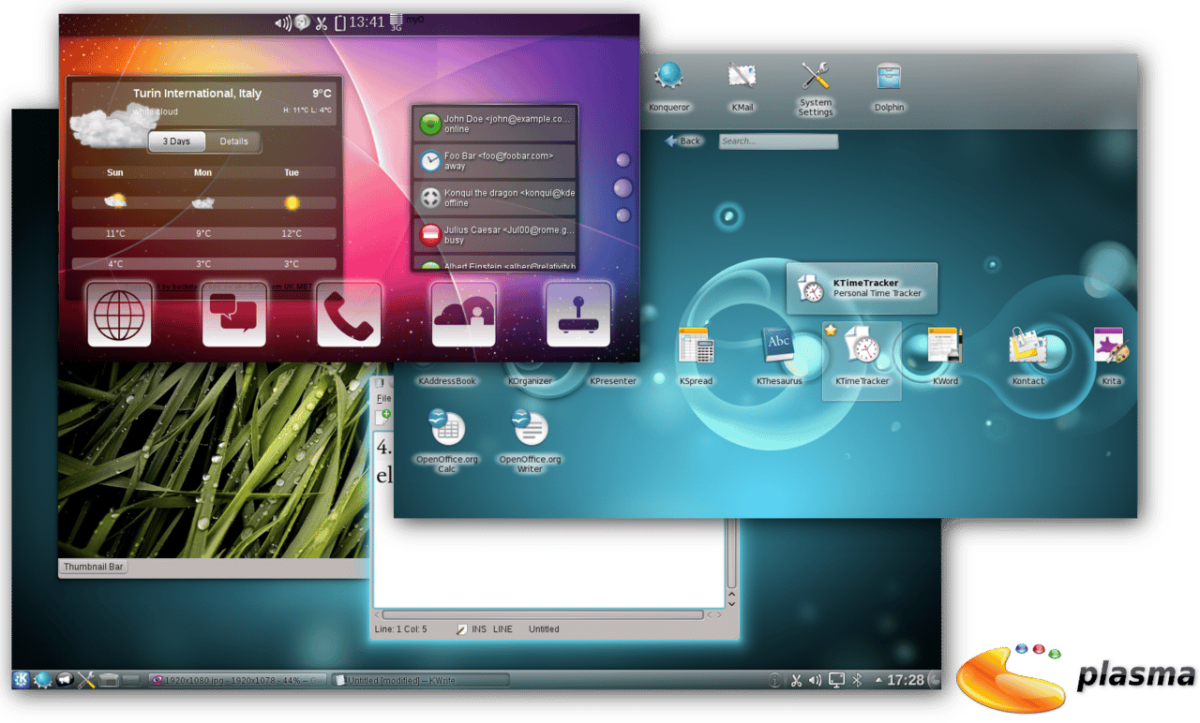The image size is (1200, 723).
Task: Click the KPresenter launcher label
Action: [613, 381]
